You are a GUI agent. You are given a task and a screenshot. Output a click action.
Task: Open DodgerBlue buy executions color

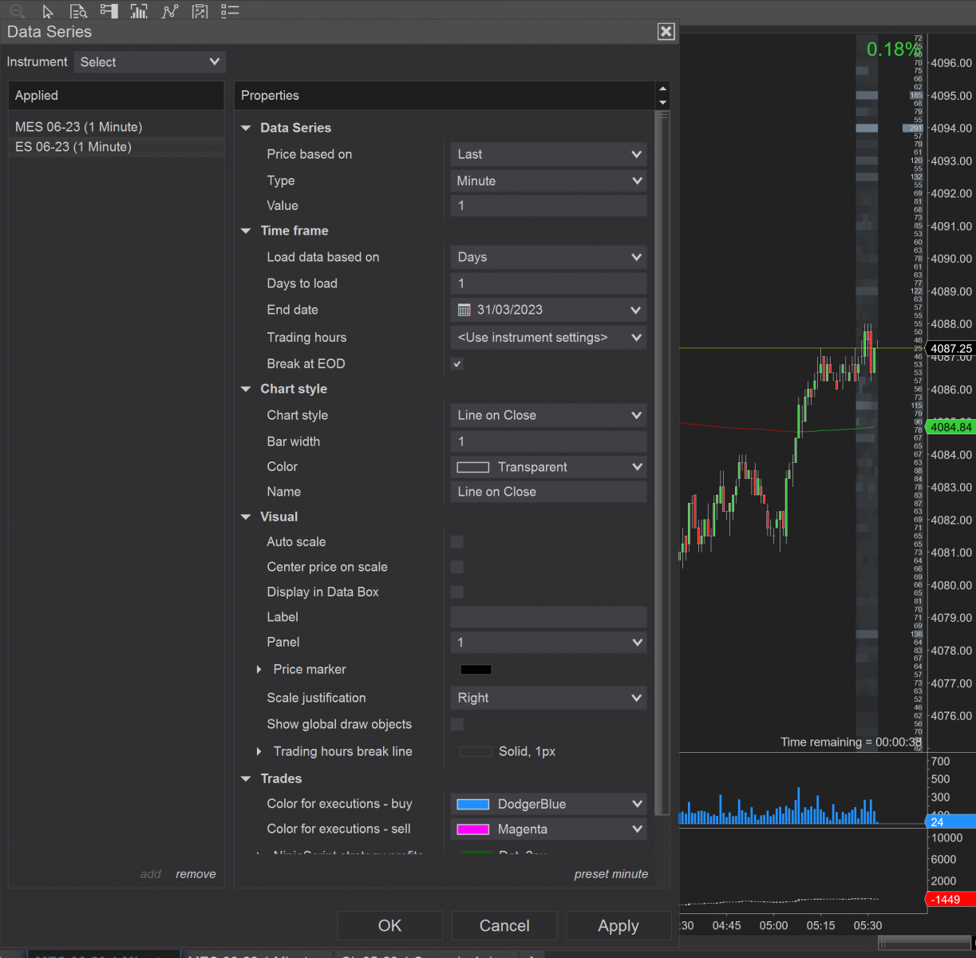tap(548, 804)
